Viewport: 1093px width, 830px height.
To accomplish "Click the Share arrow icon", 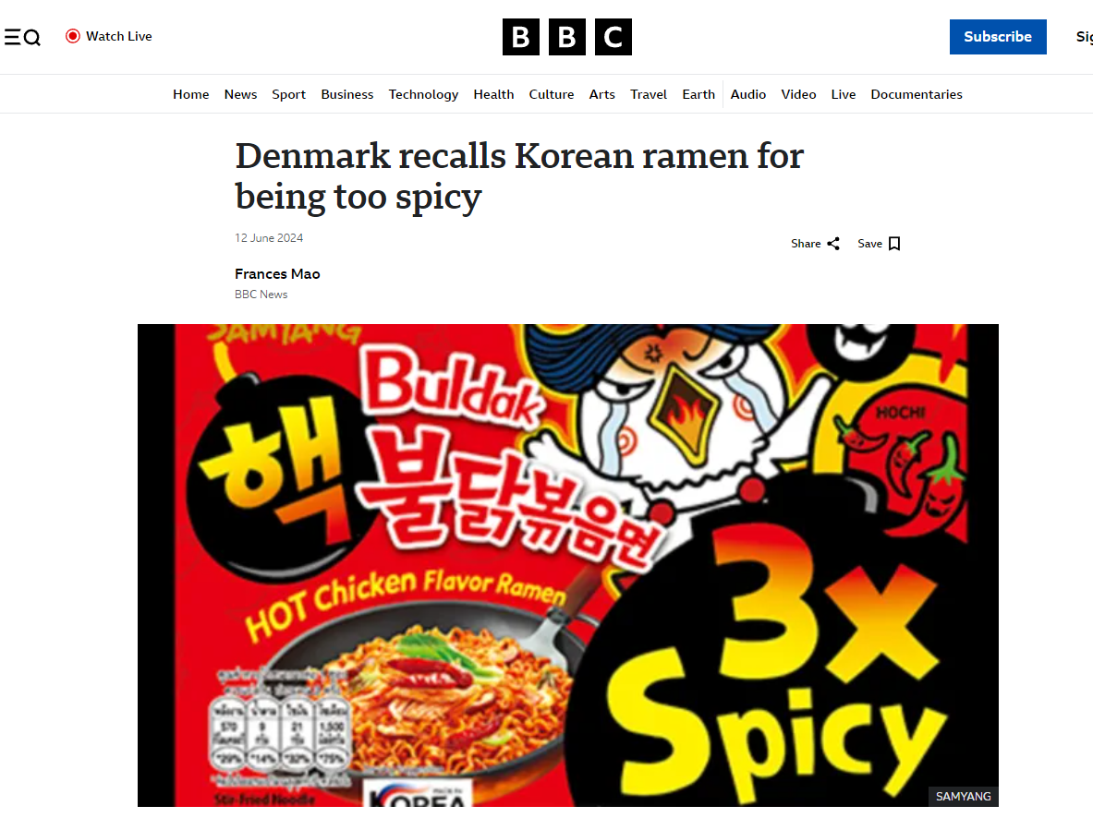I will (833, 244).
